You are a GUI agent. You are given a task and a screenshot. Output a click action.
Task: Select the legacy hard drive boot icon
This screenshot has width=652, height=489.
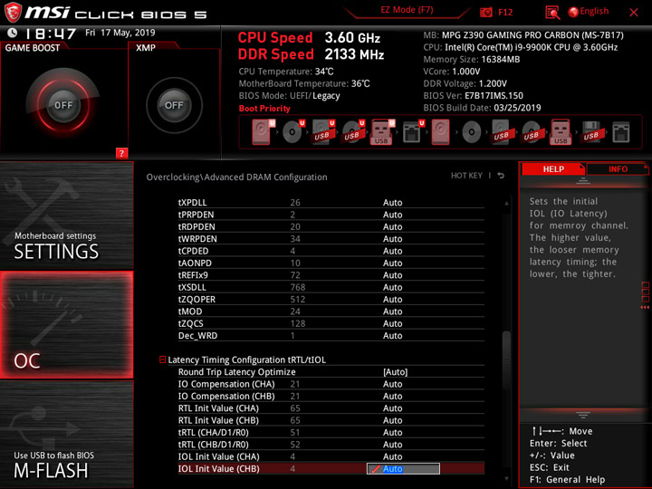click(440, 132)
